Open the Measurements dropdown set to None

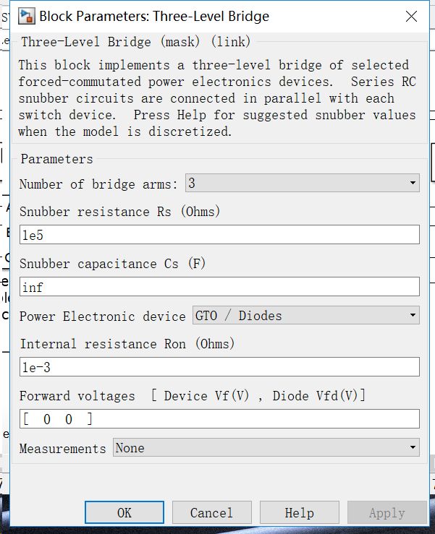[x=266, y=448]
